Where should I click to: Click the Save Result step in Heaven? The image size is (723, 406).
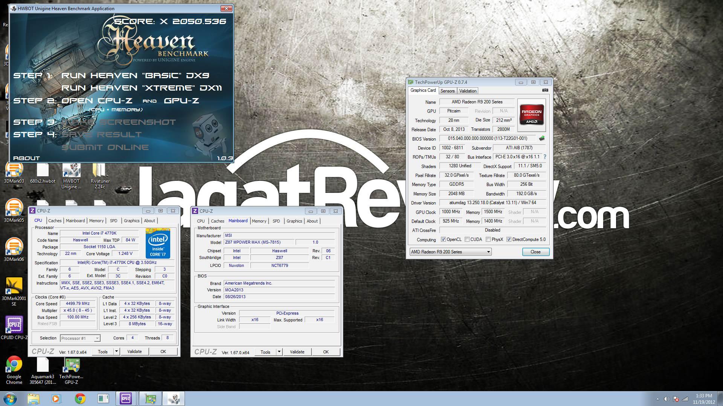[x=102, y=135]
